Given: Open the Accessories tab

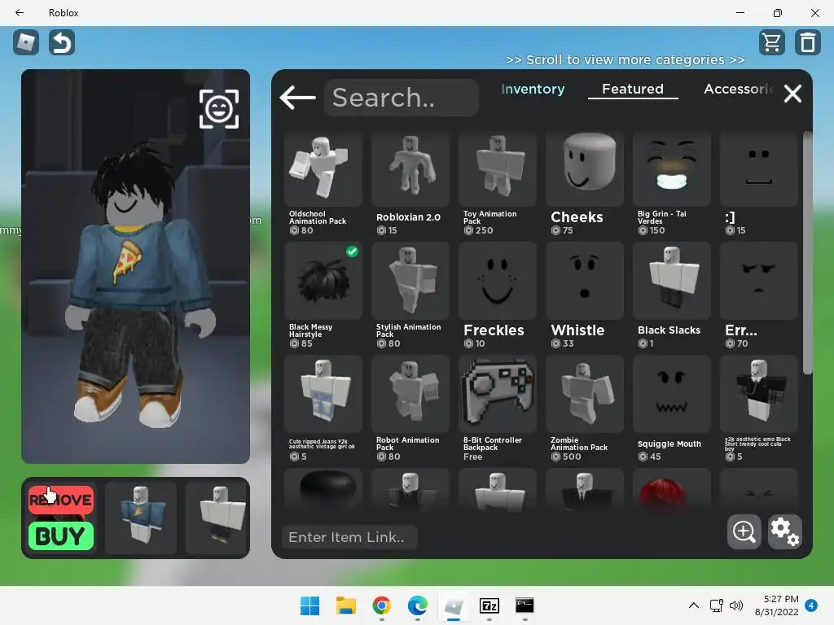Looking at the screenshot, I should click(x=738, y=90).
